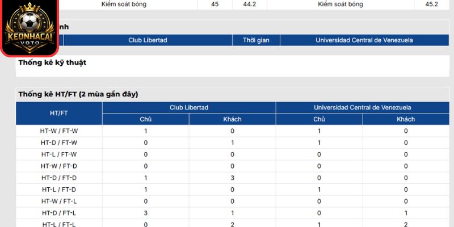The width and height of the screenshot is (454, 227).
Task: Click 'Chủ' subheader under Club Libertad
Action: click(145, 119)
